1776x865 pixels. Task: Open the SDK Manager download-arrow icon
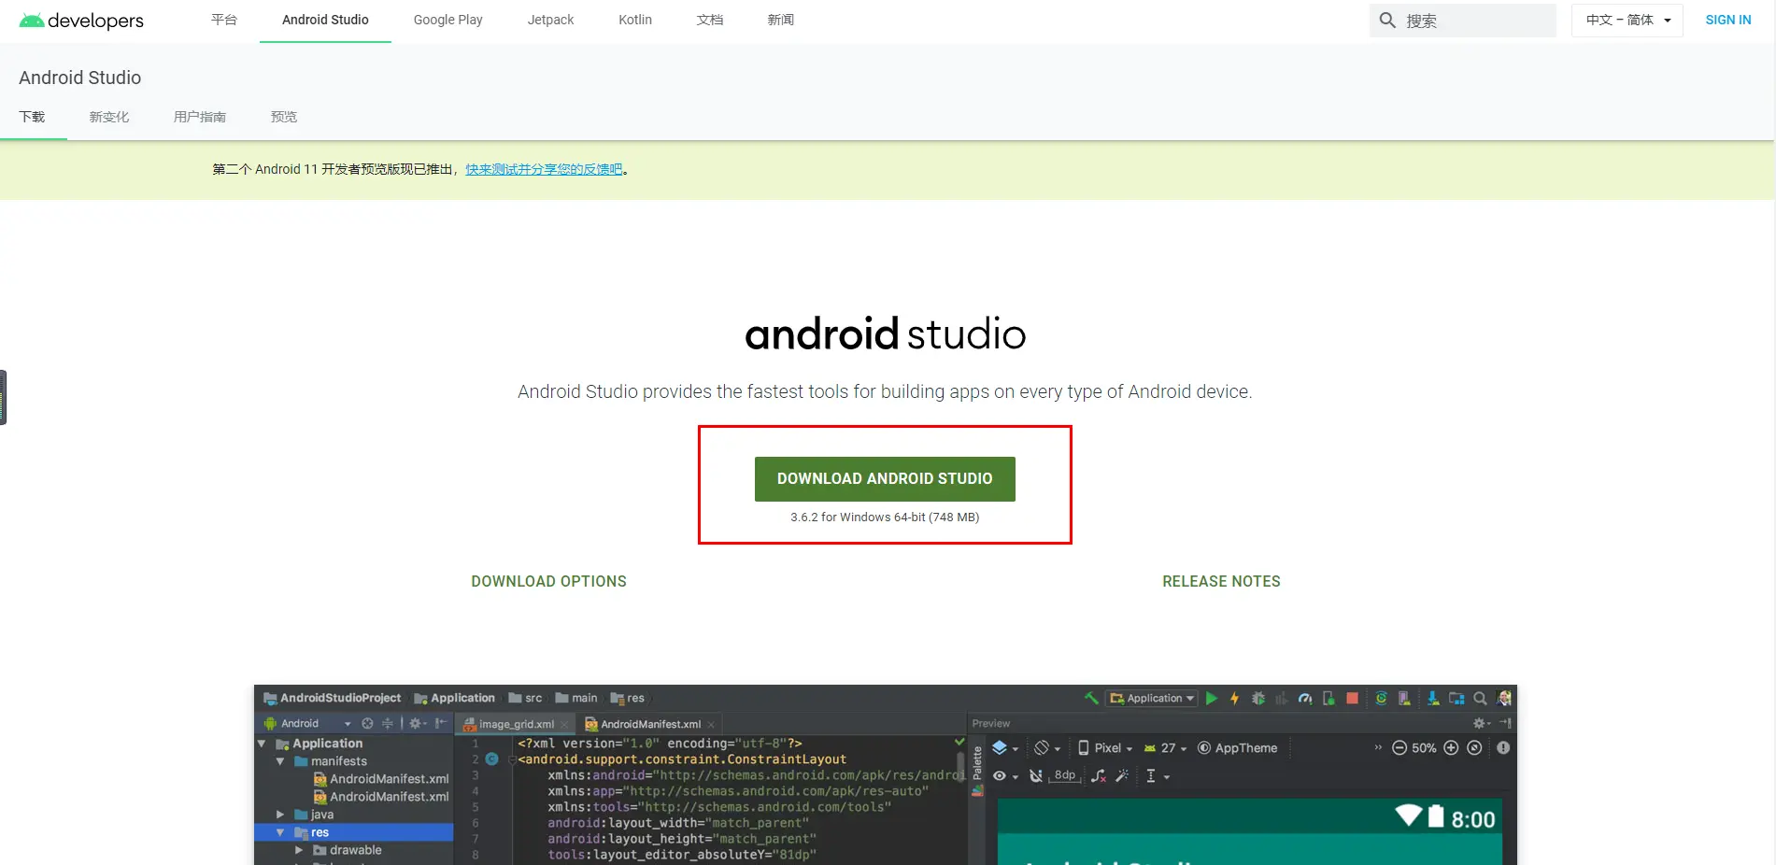1433,698
